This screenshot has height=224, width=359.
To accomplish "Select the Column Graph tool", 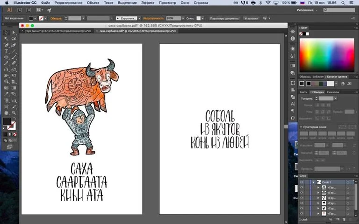I will (x=14, y=100).
